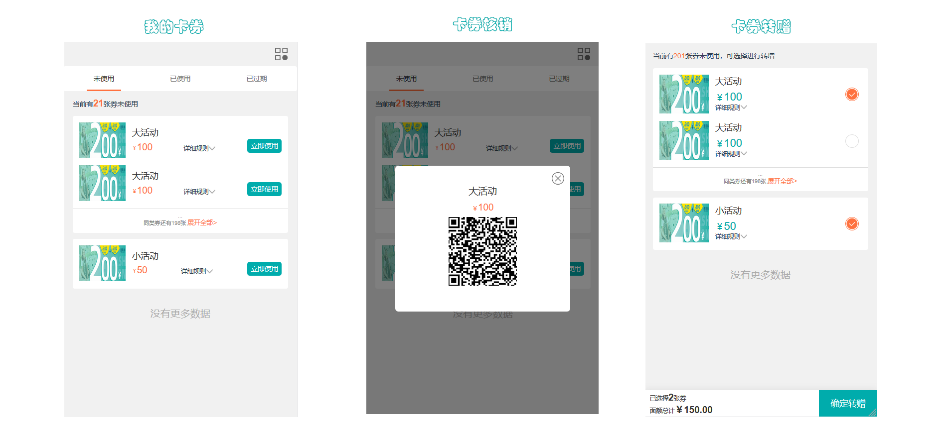
Task: Close the QR code popup
Action: (558, 178)
